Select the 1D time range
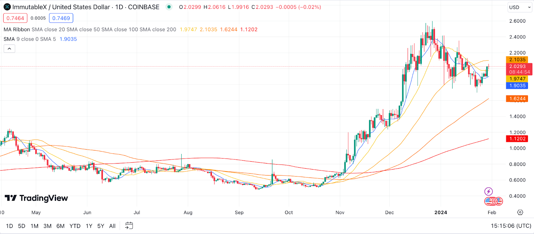 pyautogui.click(x=10, y=226)
